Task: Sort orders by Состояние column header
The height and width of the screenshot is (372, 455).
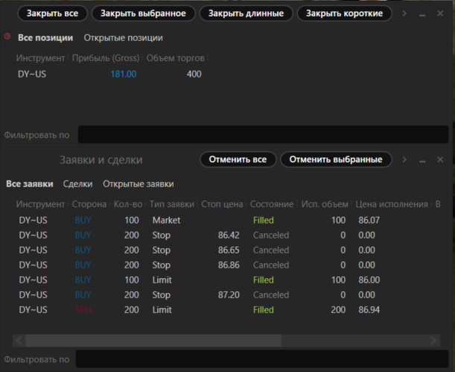Action: pyautogui.click(x=272, y=204)
